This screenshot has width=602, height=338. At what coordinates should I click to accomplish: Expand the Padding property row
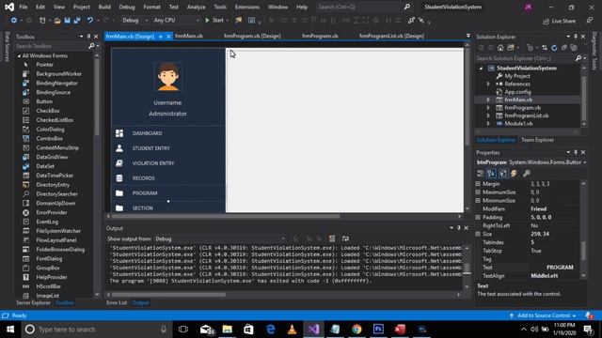coord(478,217)
